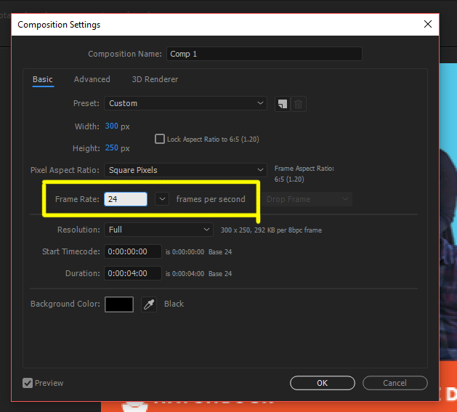Click the Start Timecode field
457x412 pixels.
133,251
